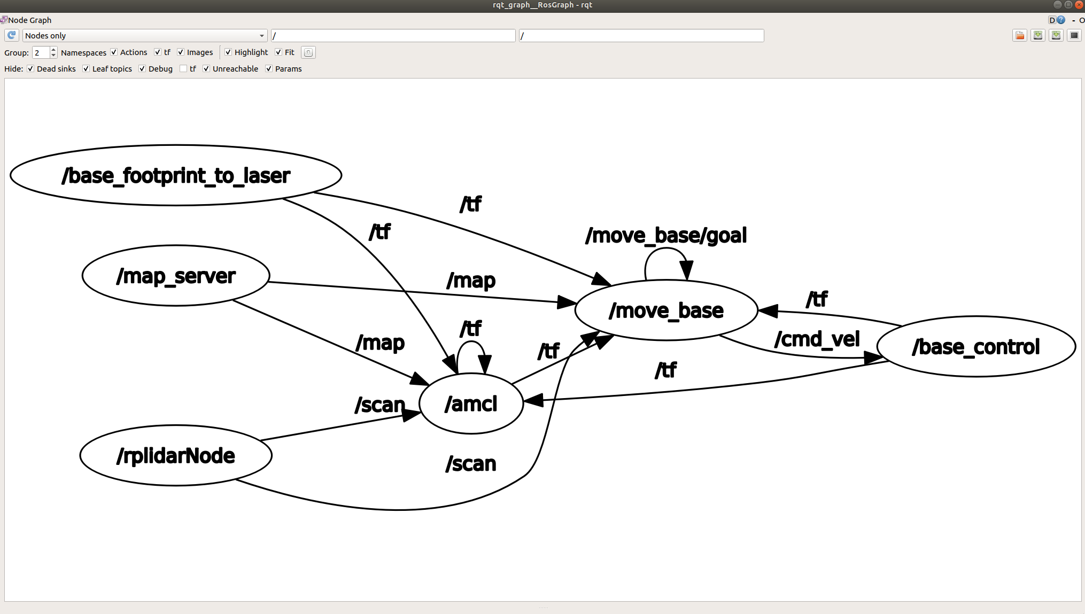This screenshot has height=614, width=1085.
Task: Uncheck the Hide Dead sinks checkbox
Action: (x=31, y=69)
